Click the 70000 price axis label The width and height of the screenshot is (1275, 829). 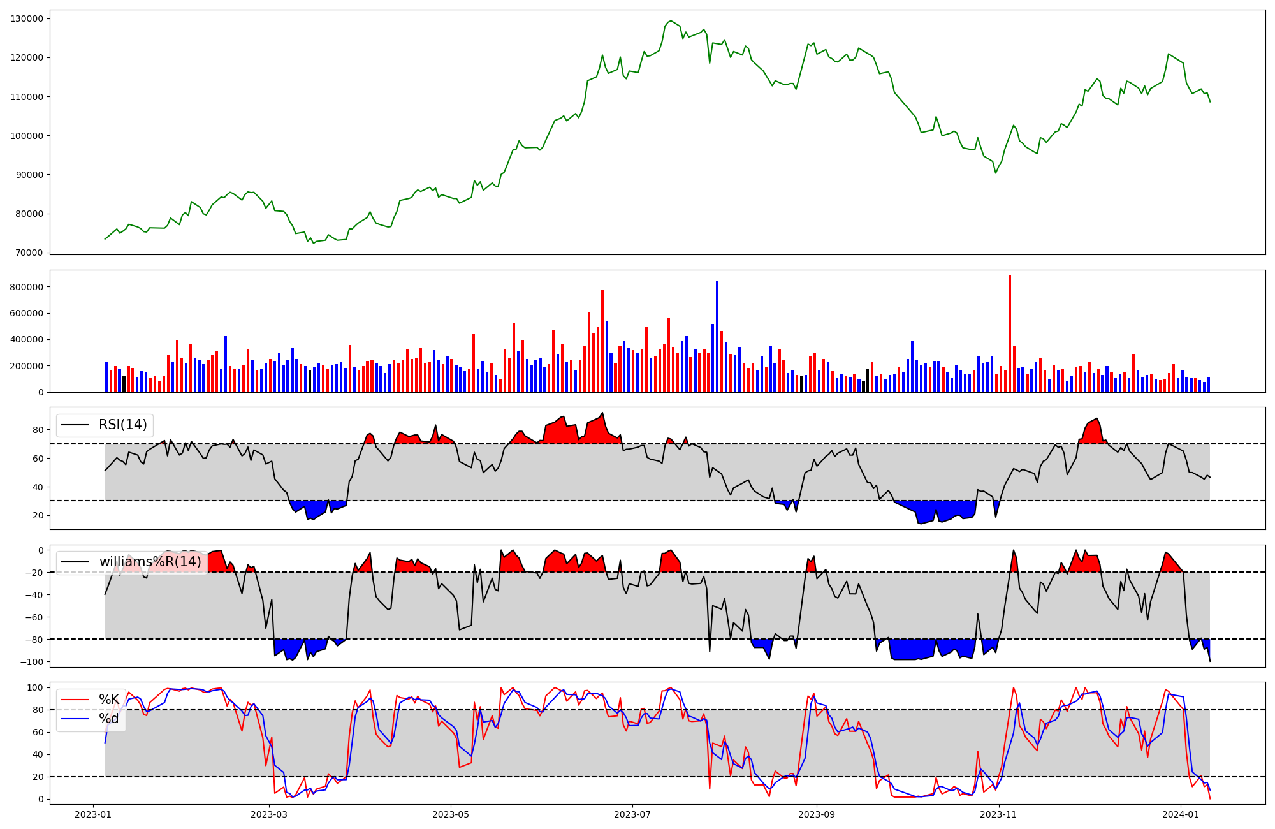click(29, 253)
